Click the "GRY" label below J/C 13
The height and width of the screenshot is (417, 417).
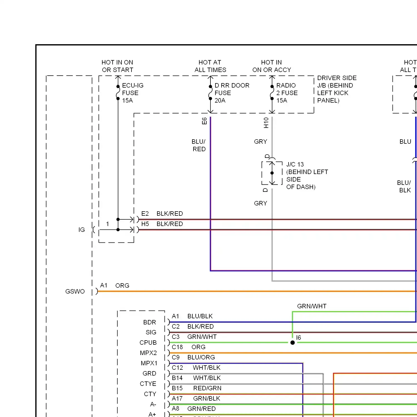pyautogui.click(x=260, y=203)
